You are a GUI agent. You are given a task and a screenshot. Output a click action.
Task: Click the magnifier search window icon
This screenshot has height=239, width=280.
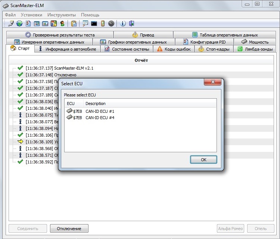point(85,23)
